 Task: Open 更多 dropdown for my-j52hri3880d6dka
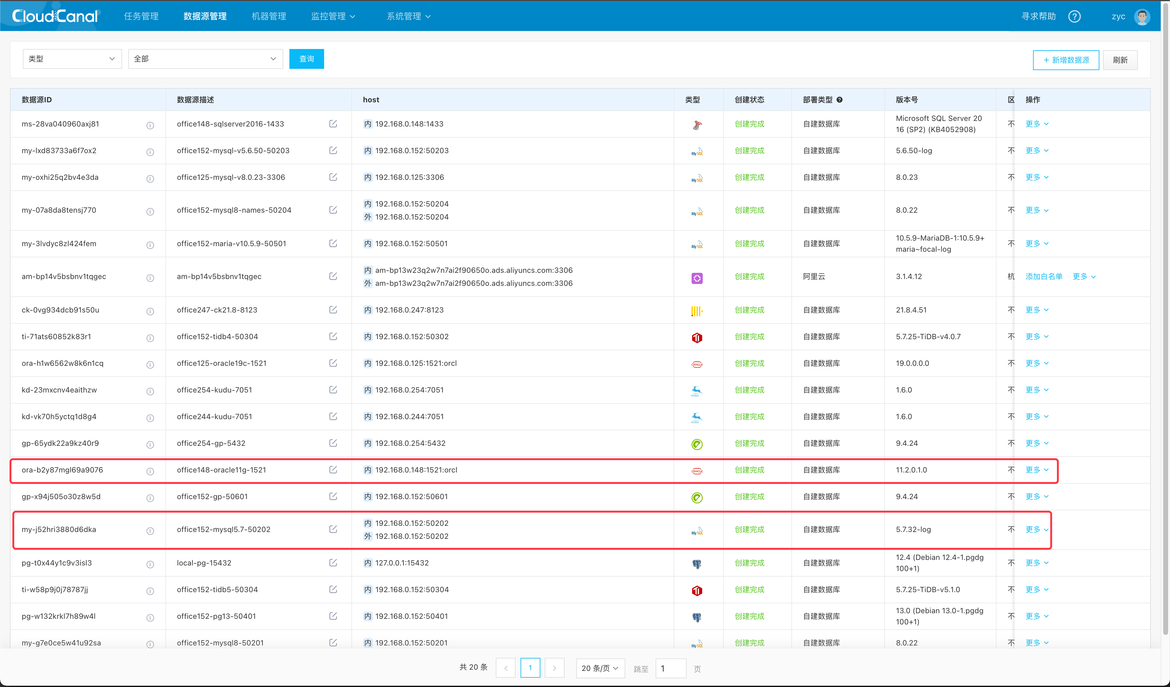1037,530
